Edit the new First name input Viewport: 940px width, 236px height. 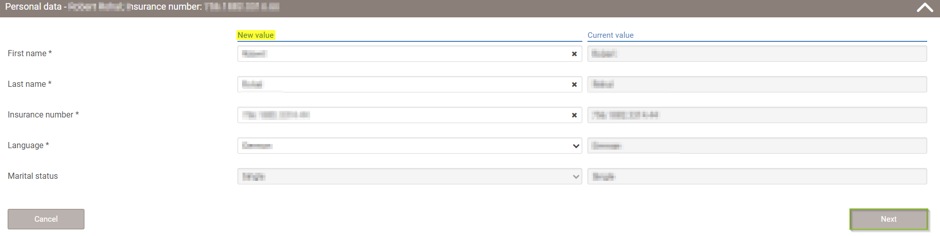coord(403,54)
